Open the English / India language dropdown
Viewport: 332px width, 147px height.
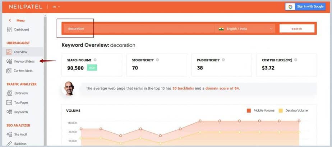(x=245, y=29)
